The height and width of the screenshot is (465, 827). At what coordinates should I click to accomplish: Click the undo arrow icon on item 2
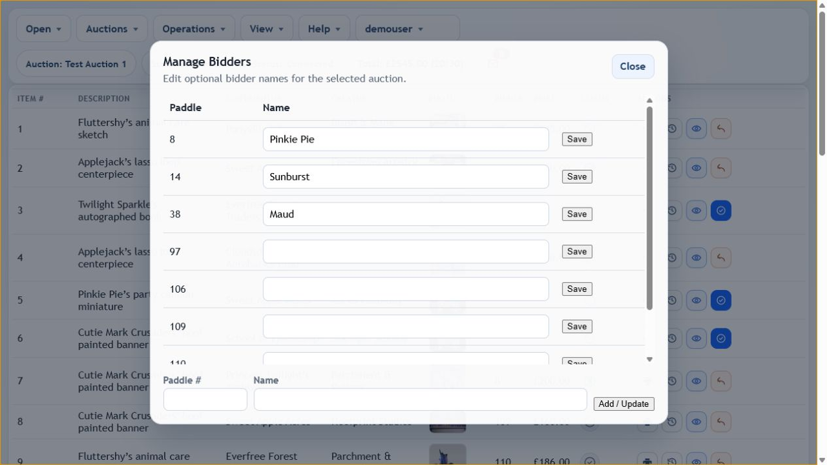pos(721,168)
